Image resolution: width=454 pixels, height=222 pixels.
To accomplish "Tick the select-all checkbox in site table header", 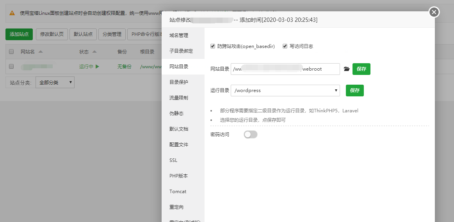I will tap(11, 52).
